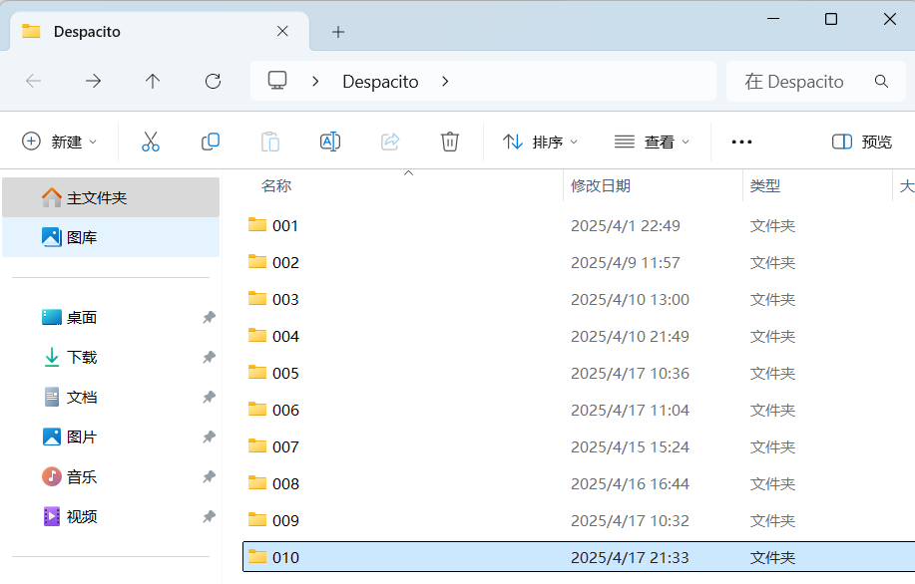The width and height of the screenshot is (915, 584).
Task: Unpin 桌面 via its pin icon
Action: coord(209,318)
